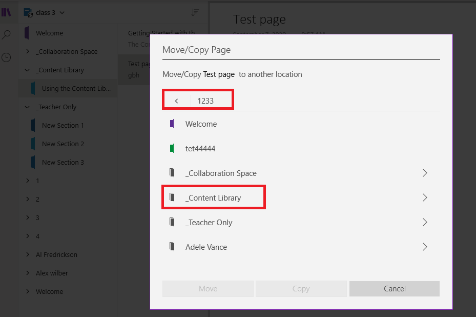
Task: Select New Section 3 in sidebar
Action: 68,162
